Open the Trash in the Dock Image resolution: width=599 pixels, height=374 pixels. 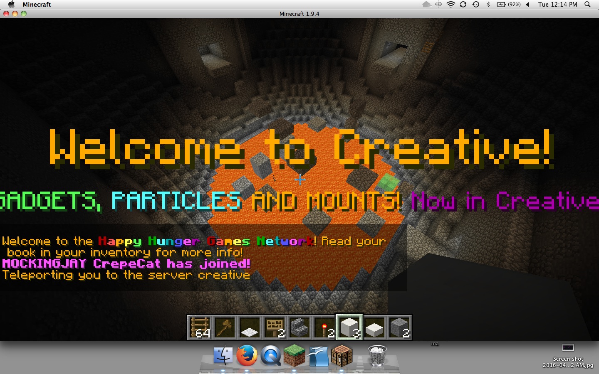click(x=377, y=356)
